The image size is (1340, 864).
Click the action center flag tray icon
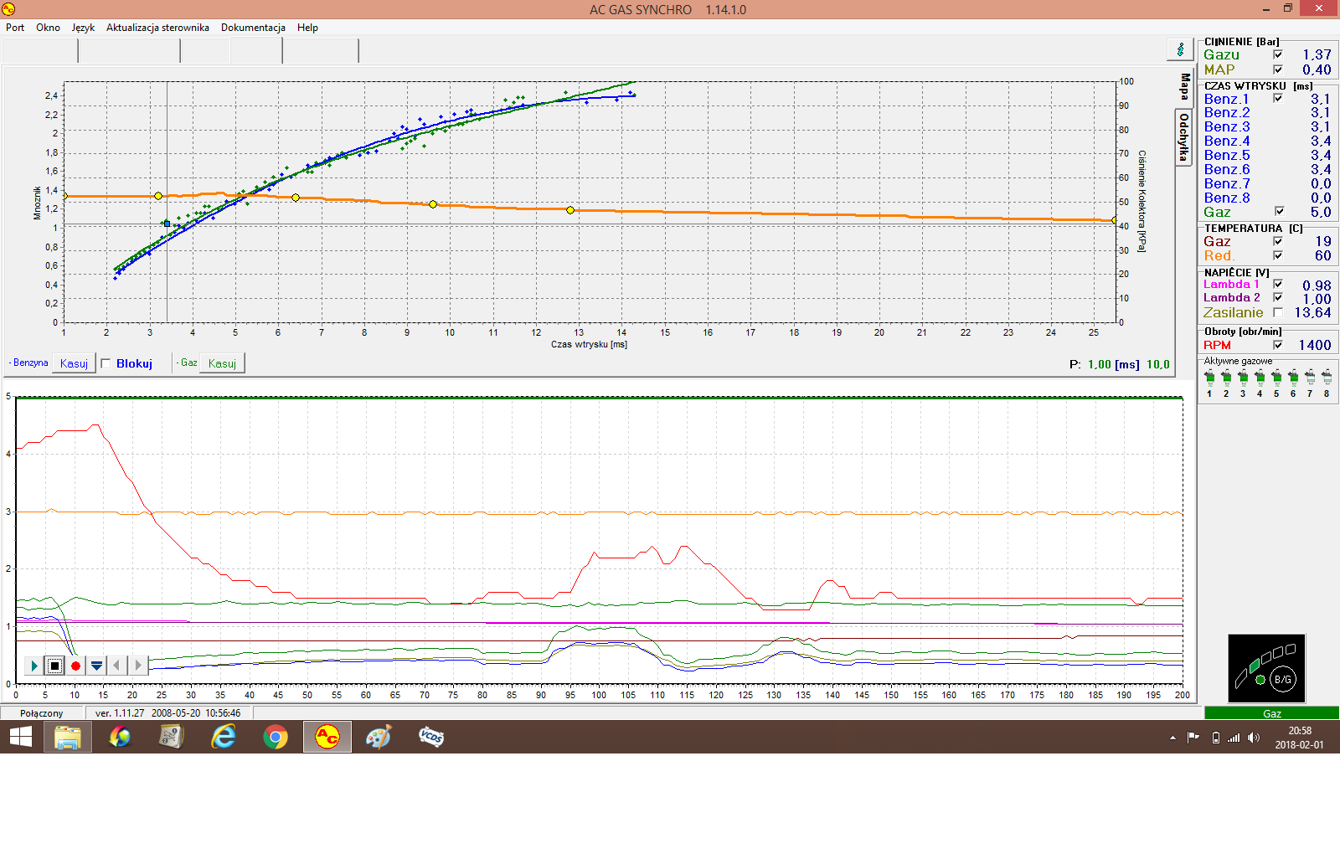pyautogui.click(x=1193, y=738)
